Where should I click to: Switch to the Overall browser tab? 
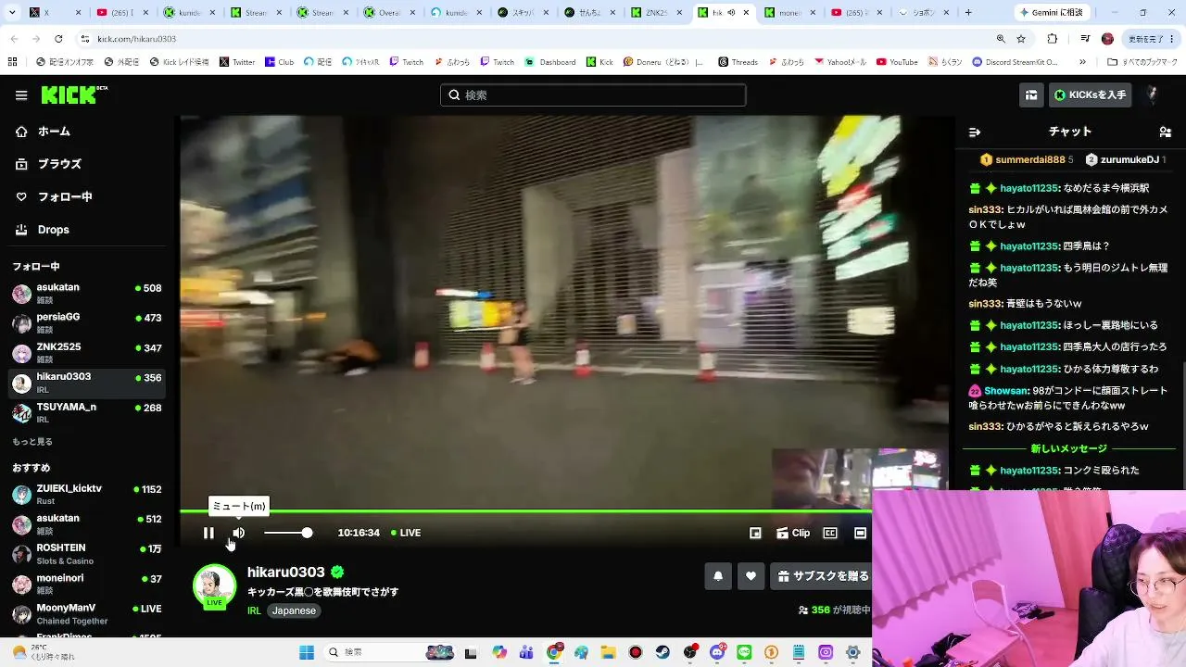[389, 13]
